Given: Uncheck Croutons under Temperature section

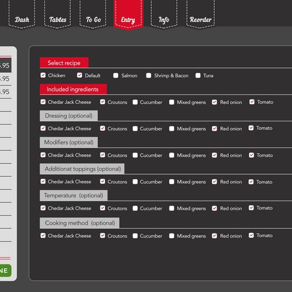Looking at the screenshot, I should (103, 208).
